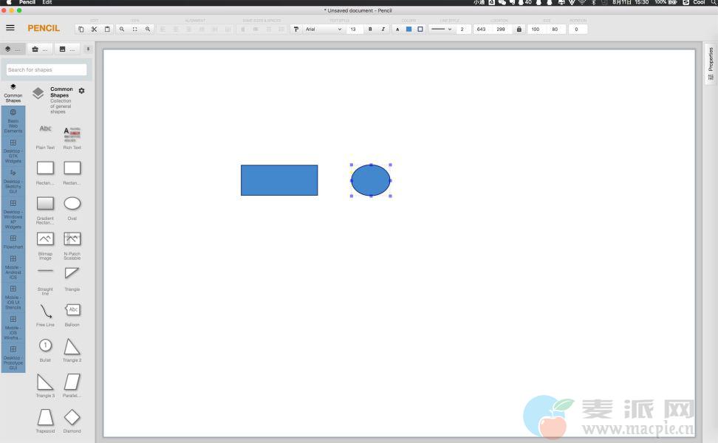Viewport: 718px width, 443px height.
Task: Click the zoom in magnifier icon
Action: [x=148, y=30]
